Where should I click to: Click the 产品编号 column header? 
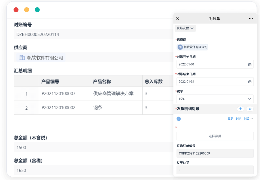pos(65,81)
